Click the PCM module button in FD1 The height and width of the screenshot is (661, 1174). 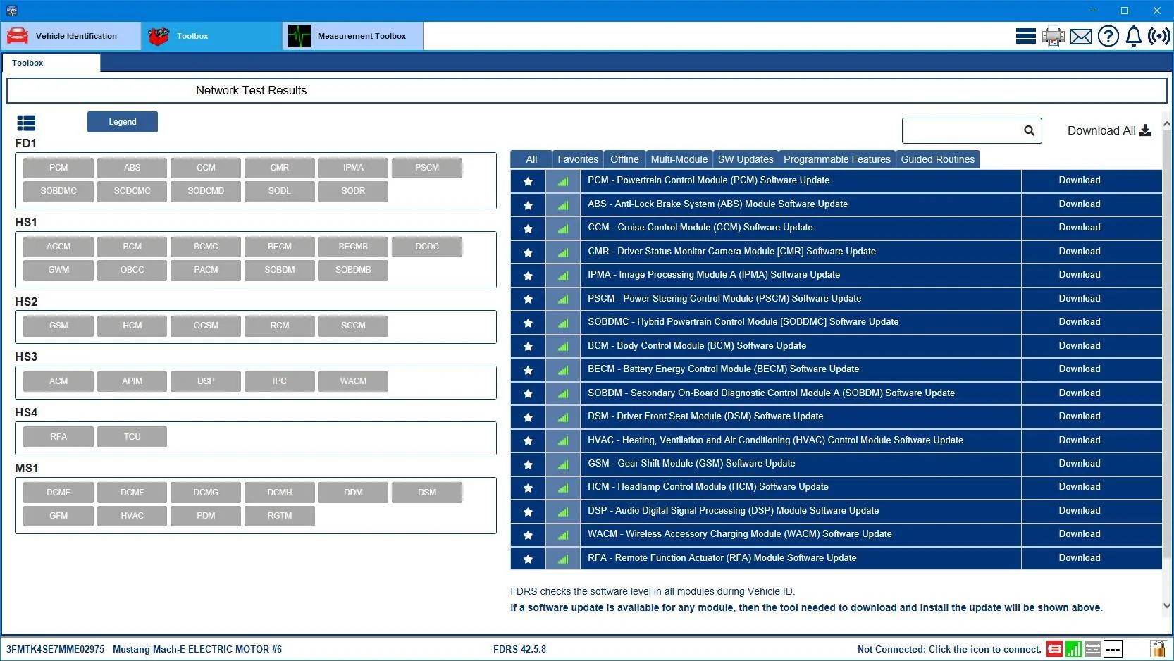click(58, 168)
